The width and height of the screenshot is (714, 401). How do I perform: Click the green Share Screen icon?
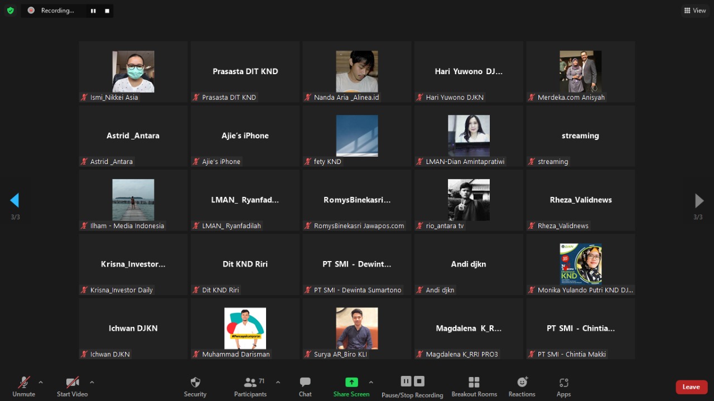(x=351, y=382)
